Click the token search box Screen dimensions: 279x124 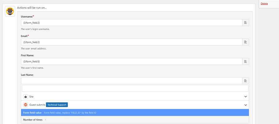click(x=135, y=88)
